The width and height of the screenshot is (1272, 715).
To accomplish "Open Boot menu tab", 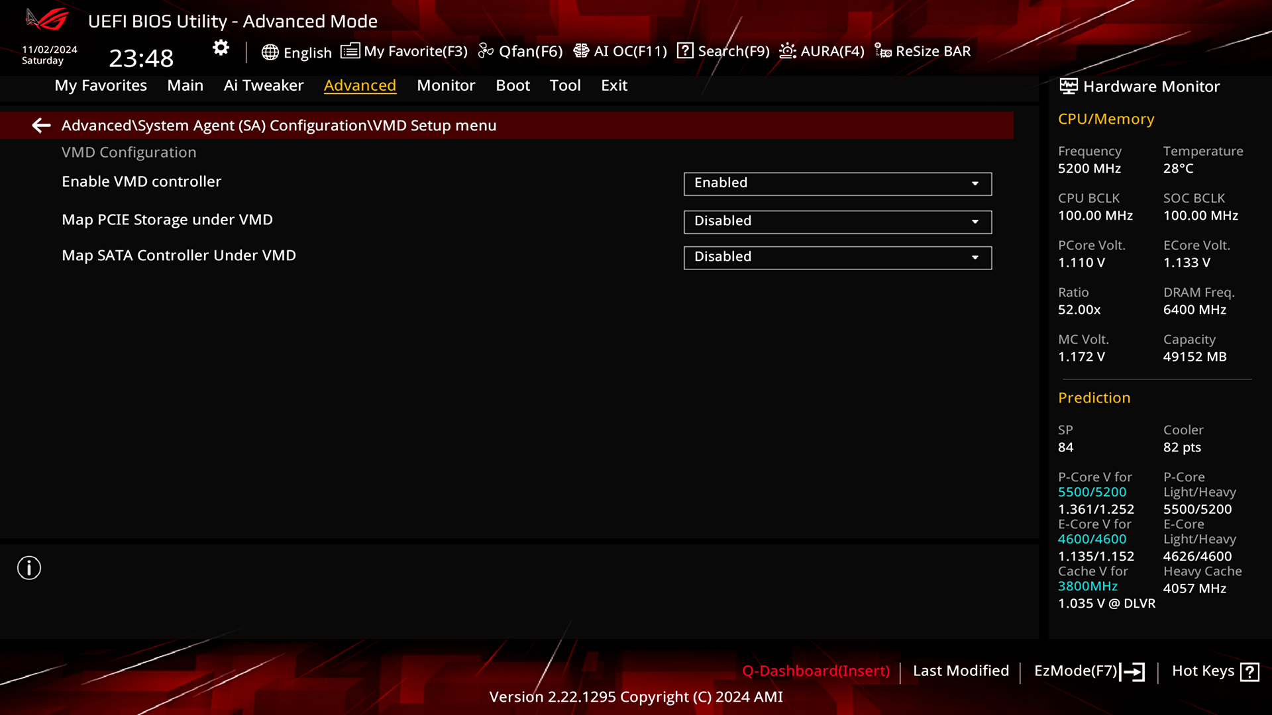I will pyautogui.click(x=513, y=85).
